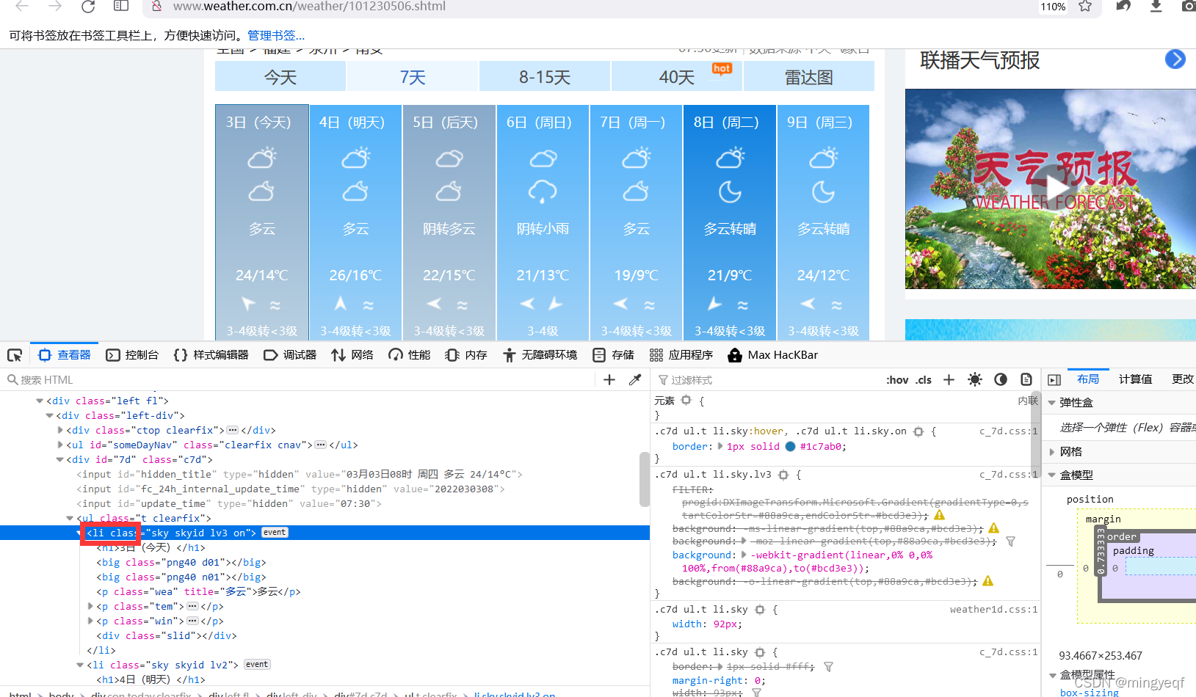Expand the 网格 (Grid) section

[x=1054, y=451]
